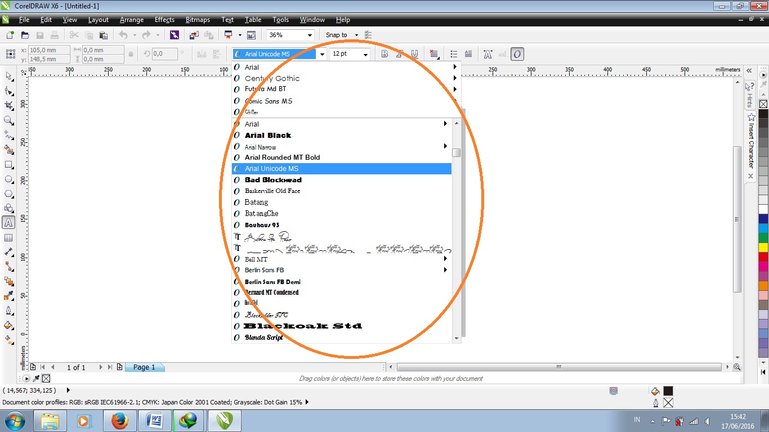Screen dimensions: 769x432
Task: Select the Text tool in the toolbox
Action: click(x=8, y=223)
